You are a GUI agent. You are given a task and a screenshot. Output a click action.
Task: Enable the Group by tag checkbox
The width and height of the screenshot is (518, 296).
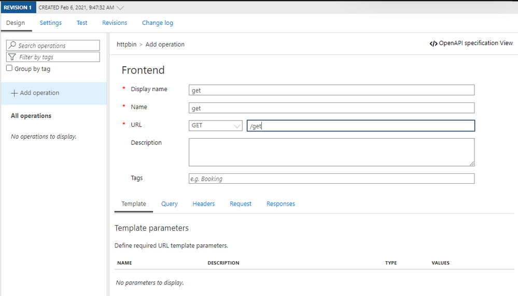coord(9,68)
